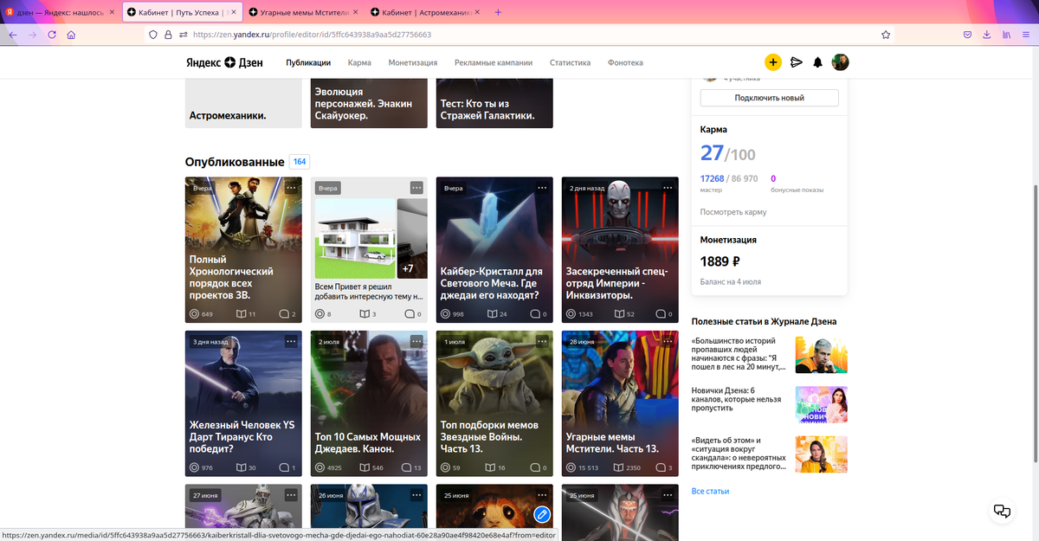
Task: Close the 'Кабинет | Астромеханик' browser tab
Action: pos(476,12)
